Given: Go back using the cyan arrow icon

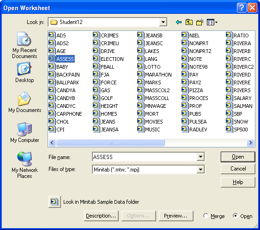Looking at the screenshot, I should [x=179, y=22].
